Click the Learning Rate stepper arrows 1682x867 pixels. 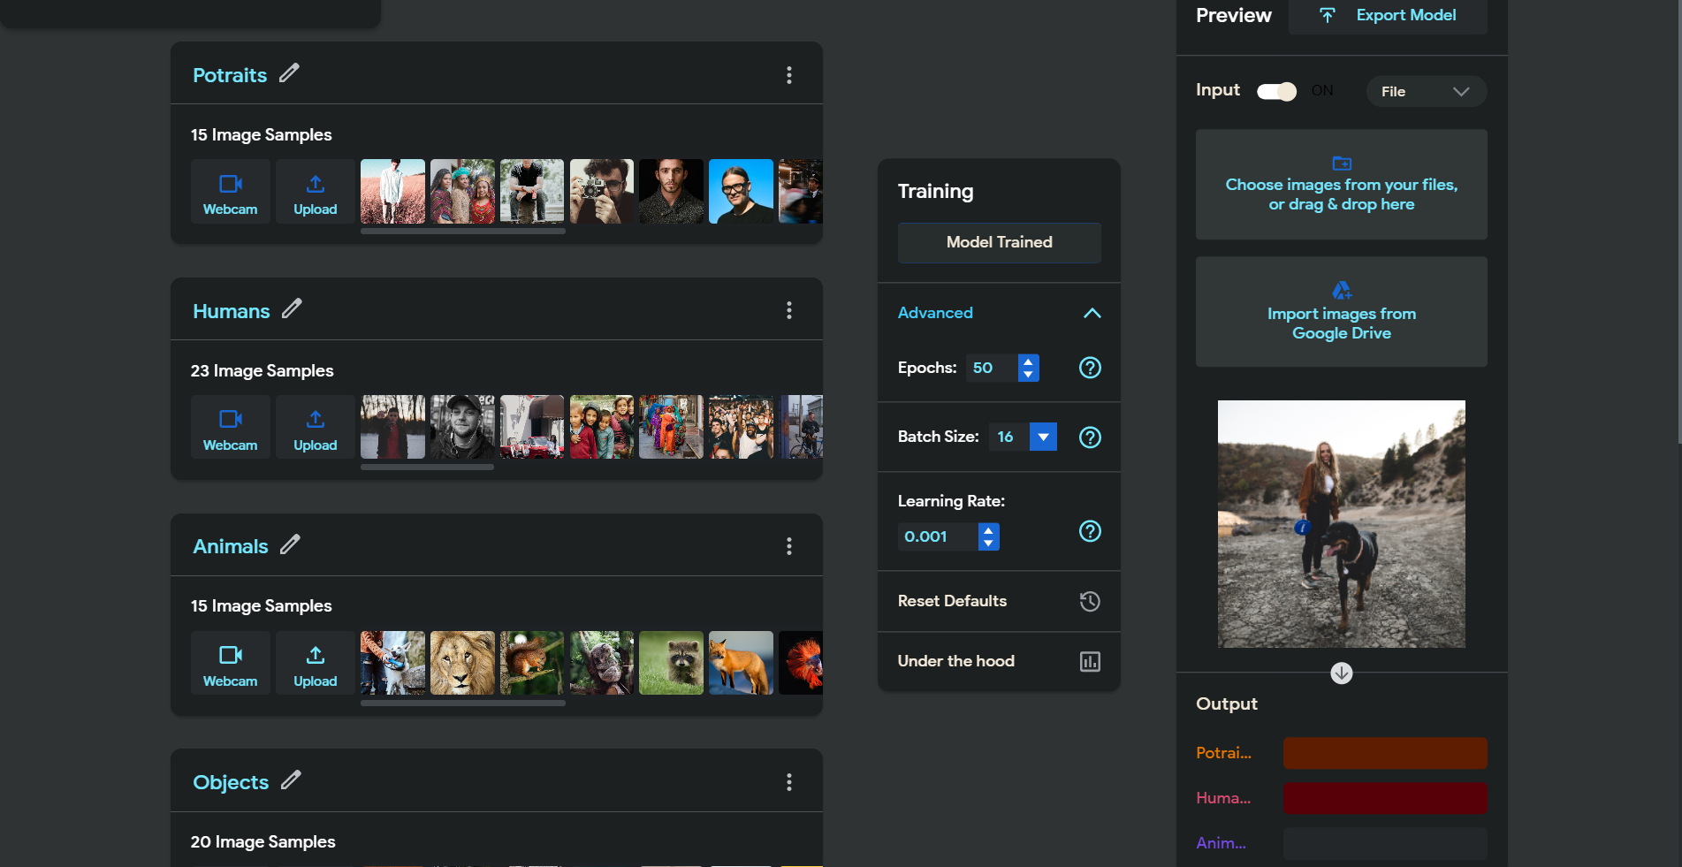[989, 536]
